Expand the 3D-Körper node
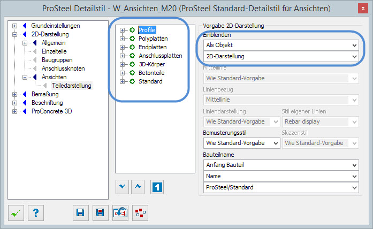373x229 pixels. click(122, 64)
